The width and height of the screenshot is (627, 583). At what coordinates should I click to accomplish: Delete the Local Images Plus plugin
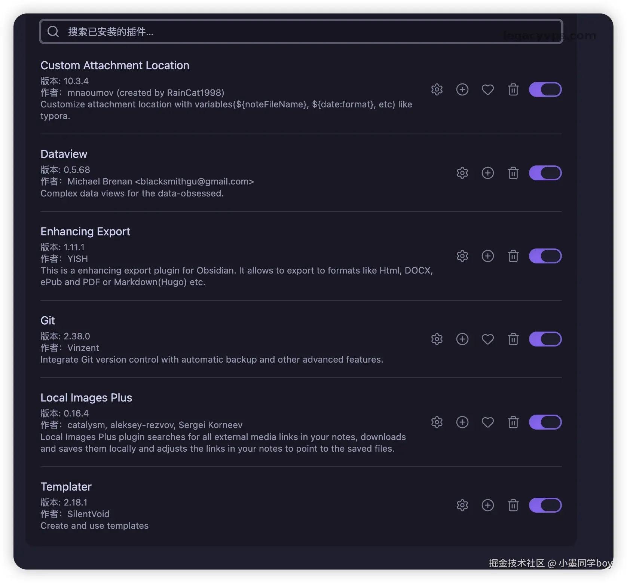point(513,422)
